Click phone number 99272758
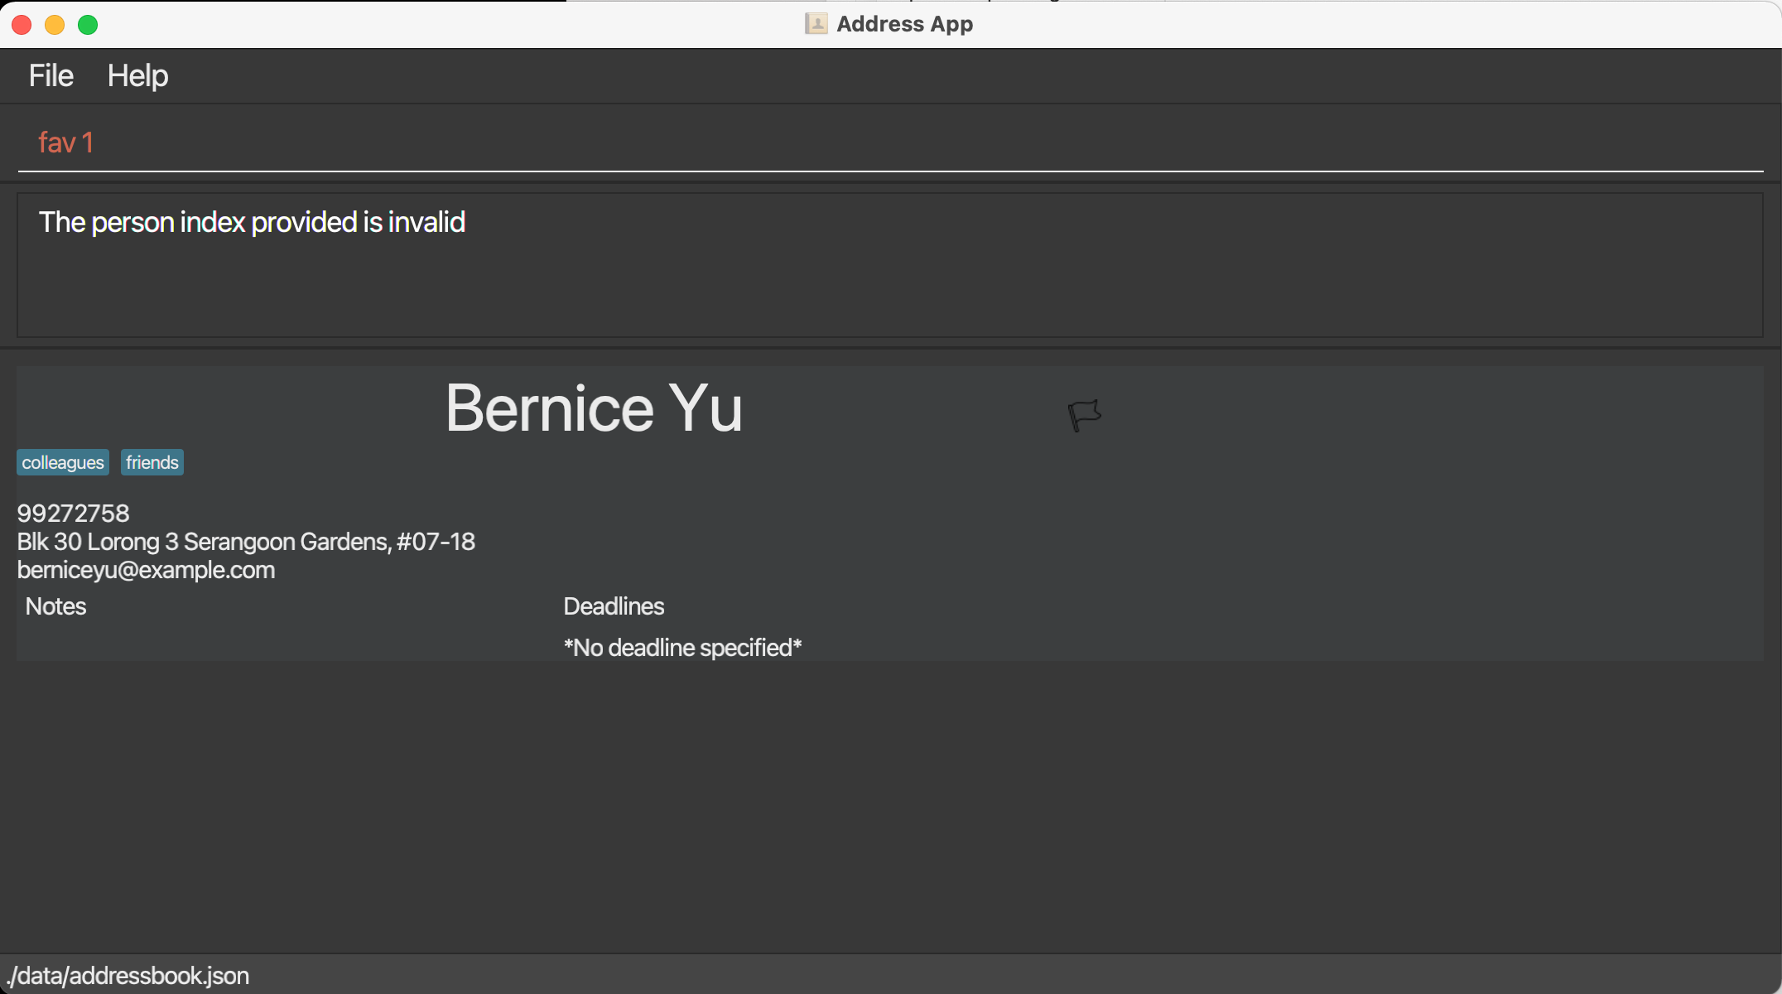 tap(73, 514)
